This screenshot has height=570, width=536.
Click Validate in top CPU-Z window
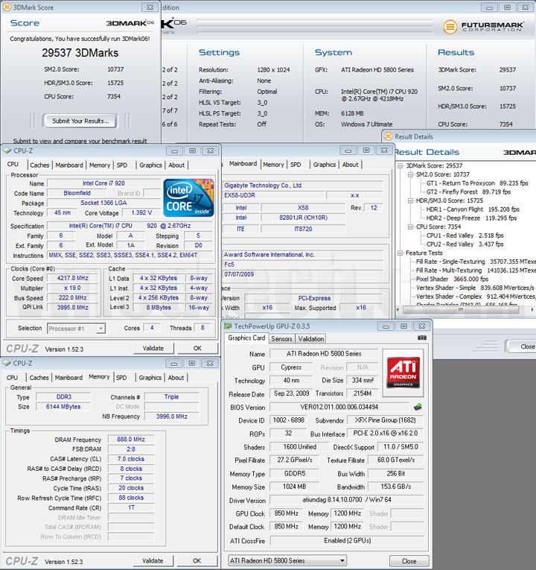click(153, 348)
